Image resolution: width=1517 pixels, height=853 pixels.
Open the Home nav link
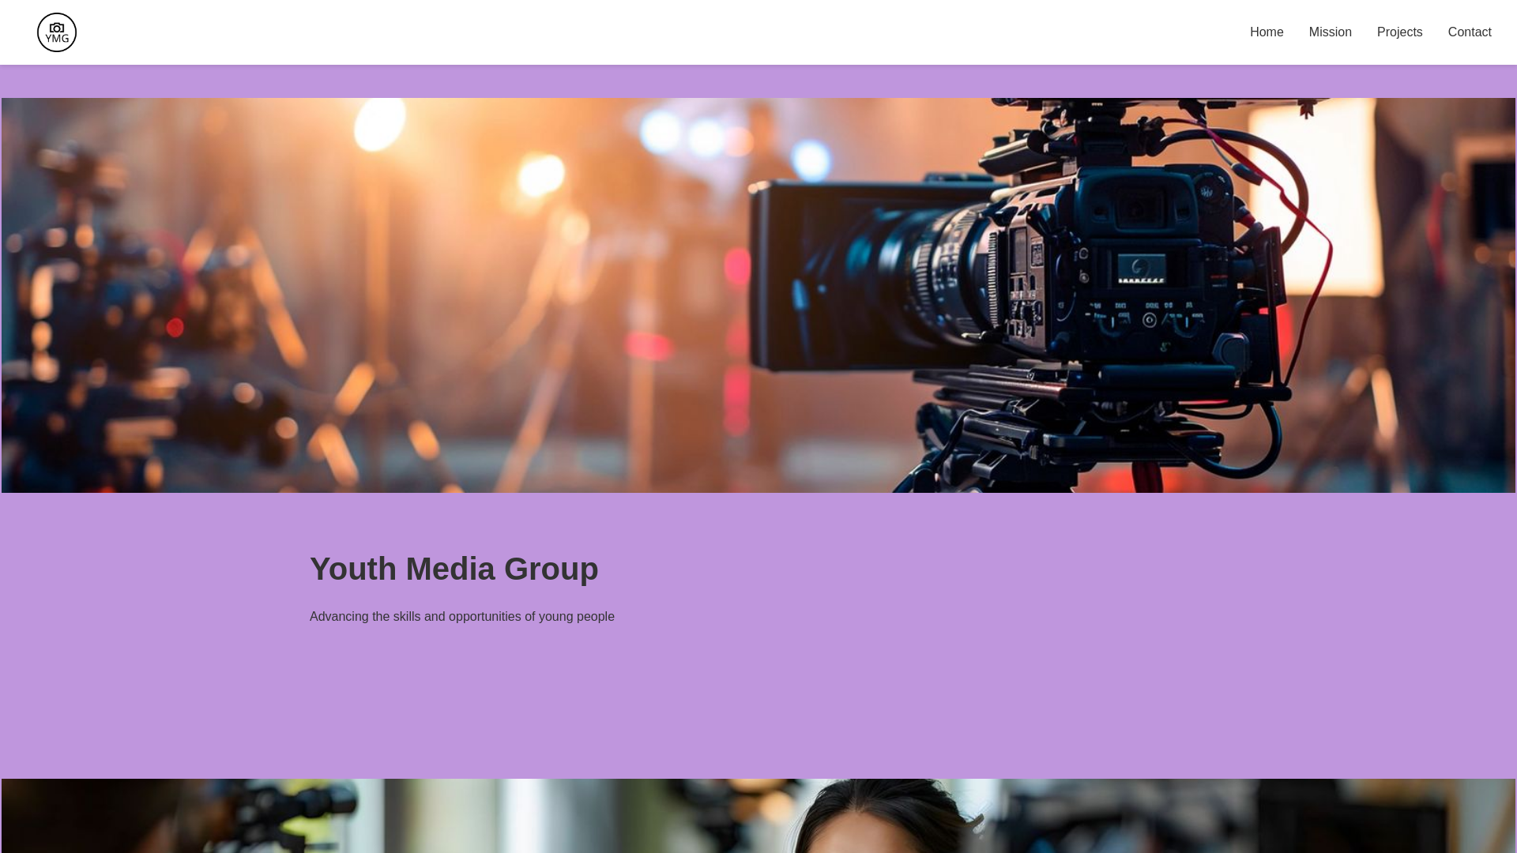tap(1267, 32)
